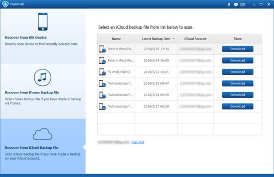Screen dimensions: 274x177
Task: Click the Name column header
Action: tap(116, 39)
